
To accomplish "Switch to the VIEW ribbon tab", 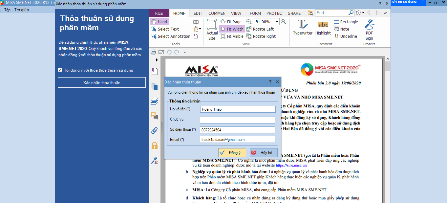I will point(236,13).
